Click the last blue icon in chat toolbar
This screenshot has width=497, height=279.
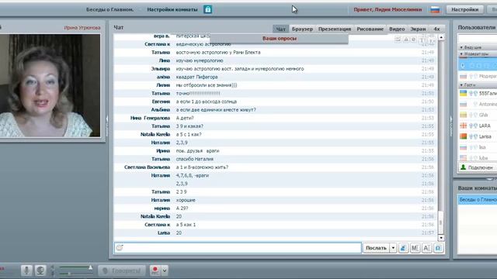(438, 248)
